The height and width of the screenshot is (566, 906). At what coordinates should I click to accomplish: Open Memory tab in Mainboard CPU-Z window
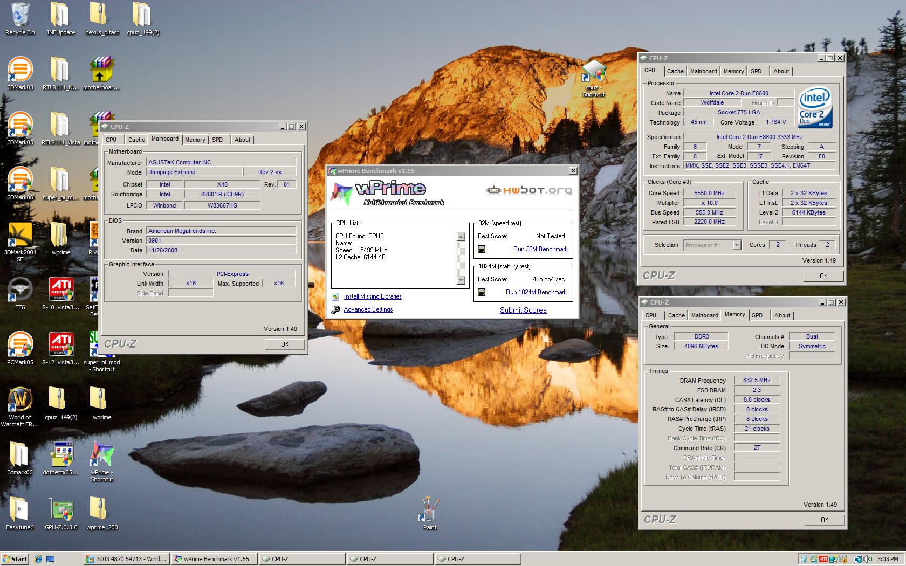pyautogui.click(x=195, y=140)
